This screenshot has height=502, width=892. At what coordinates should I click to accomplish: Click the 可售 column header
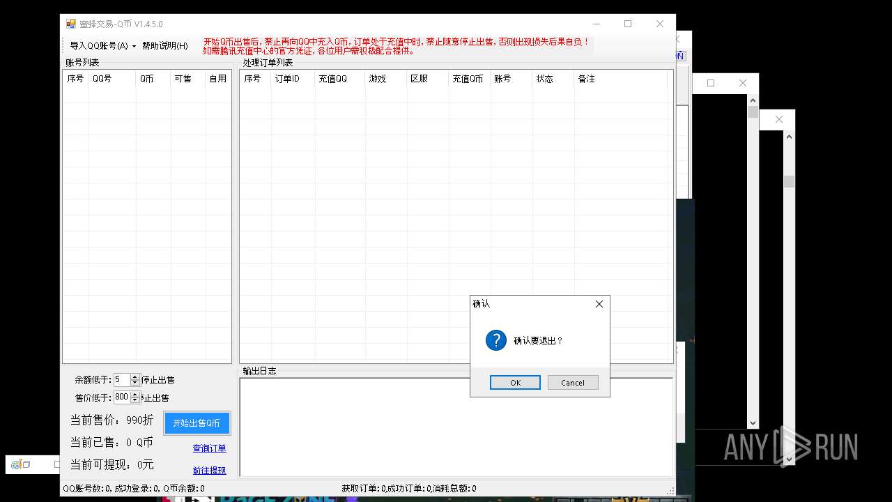pos(188,79)
